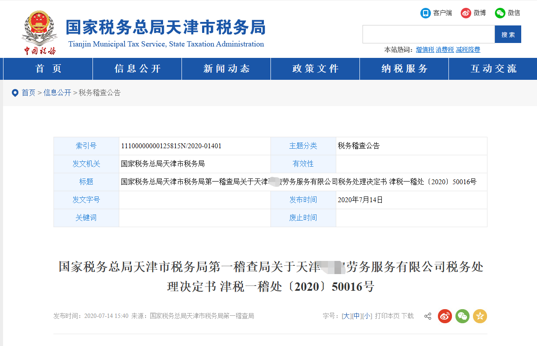537x346 pixels.
Task: Set font size to 小
Action: click(x=367, y=316)
